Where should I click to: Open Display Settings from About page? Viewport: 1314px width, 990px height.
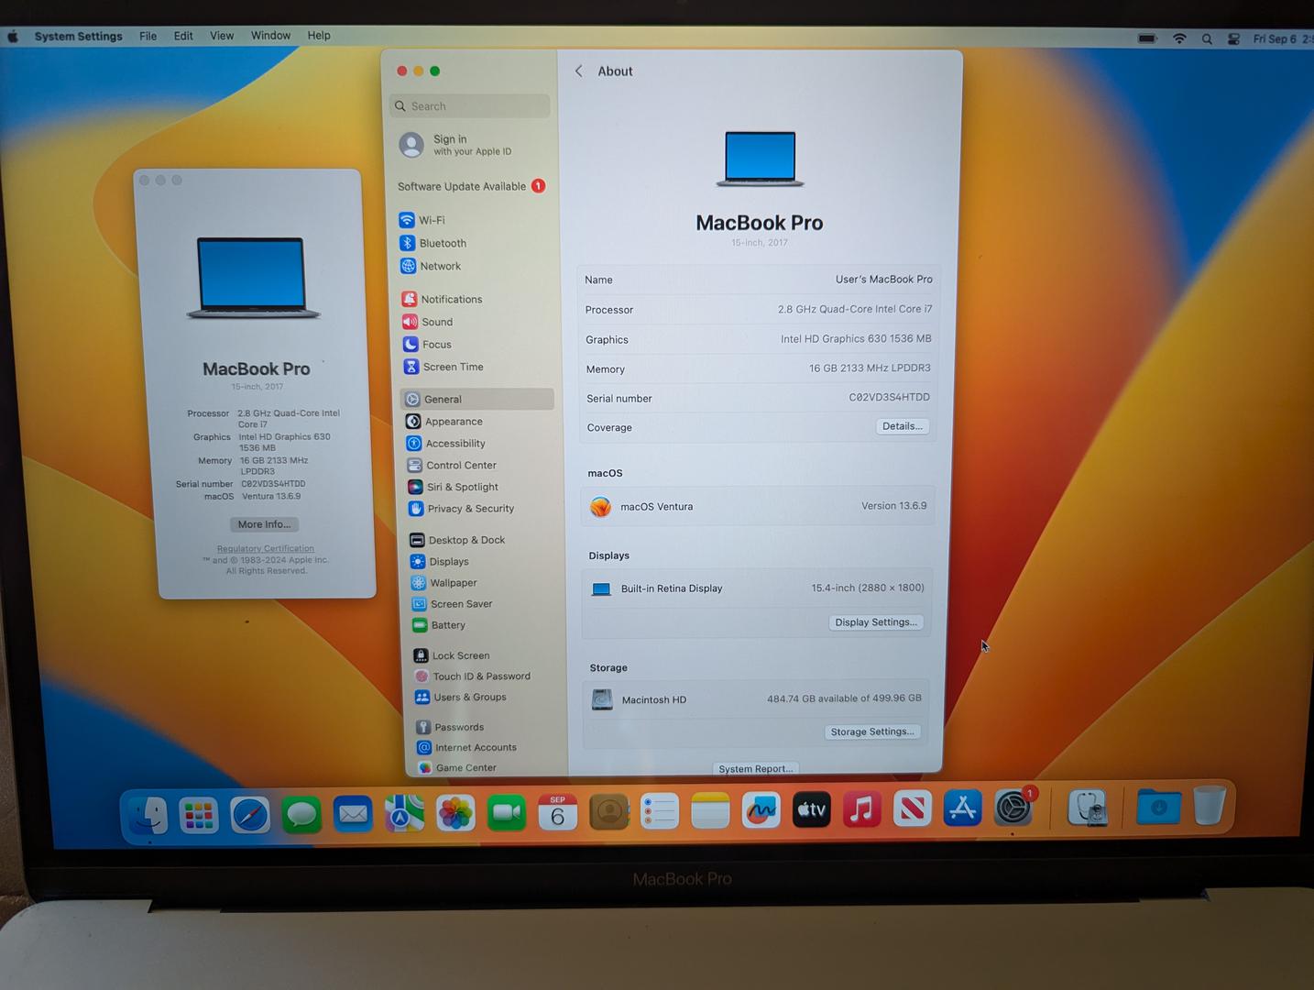[x=876, y=622]
